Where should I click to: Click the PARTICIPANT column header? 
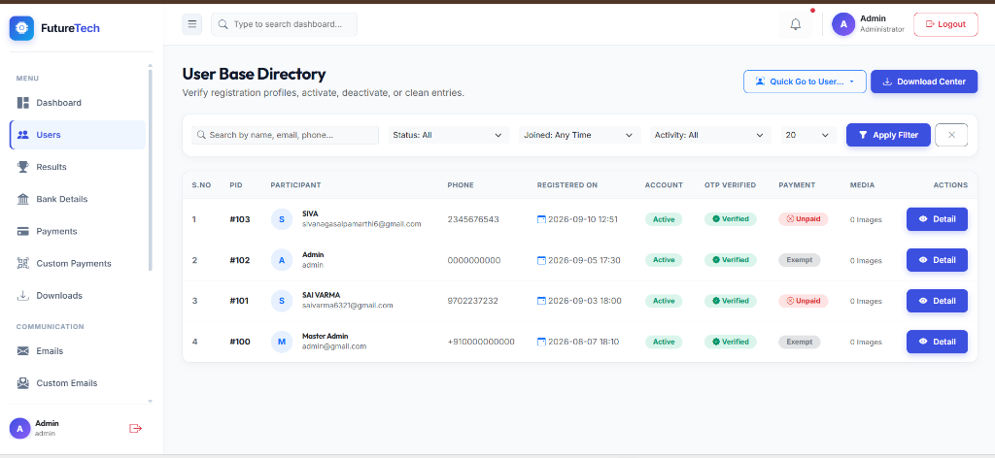point(295,185)
